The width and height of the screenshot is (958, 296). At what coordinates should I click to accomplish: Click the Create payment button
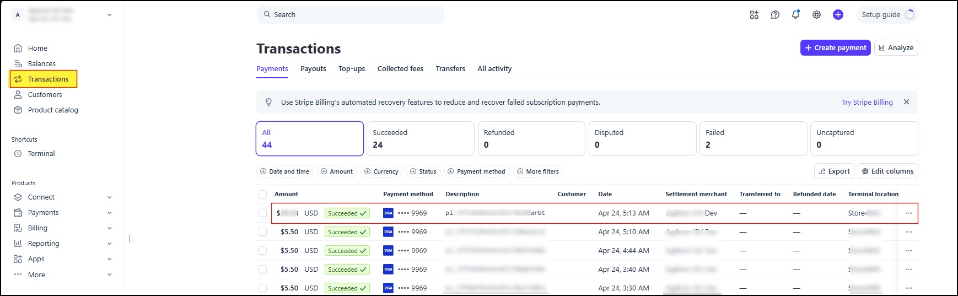tap(835, 47)
